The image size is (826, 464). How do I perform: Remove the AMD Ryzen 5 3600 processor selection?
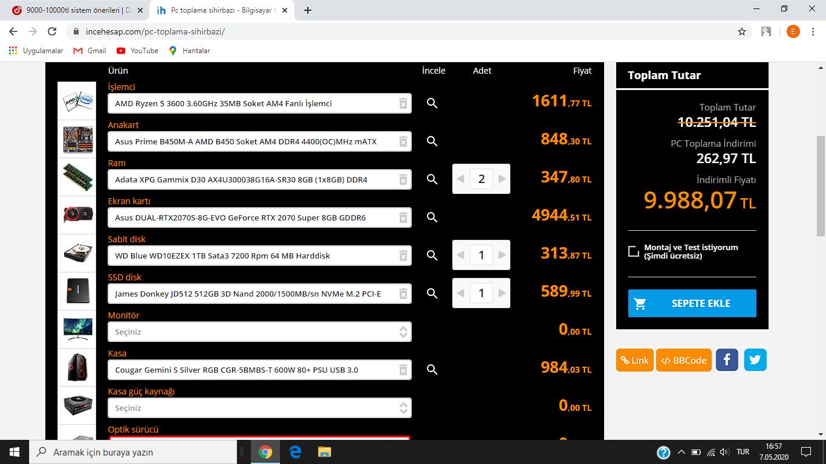pos(403,104)
